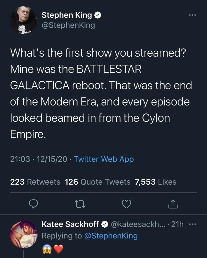Tap Katee Sackhoff's verified badge
207x258 pixels.
[x=104, y=224]
